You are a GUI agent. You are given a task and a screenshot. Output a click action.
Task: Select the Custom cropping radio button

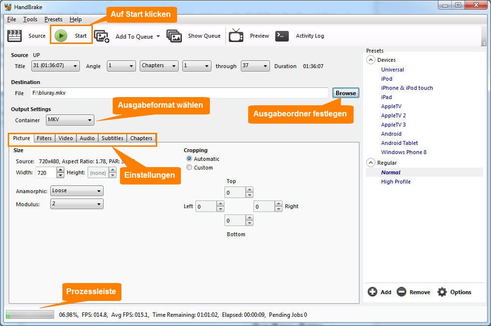(x=189, y=167)
